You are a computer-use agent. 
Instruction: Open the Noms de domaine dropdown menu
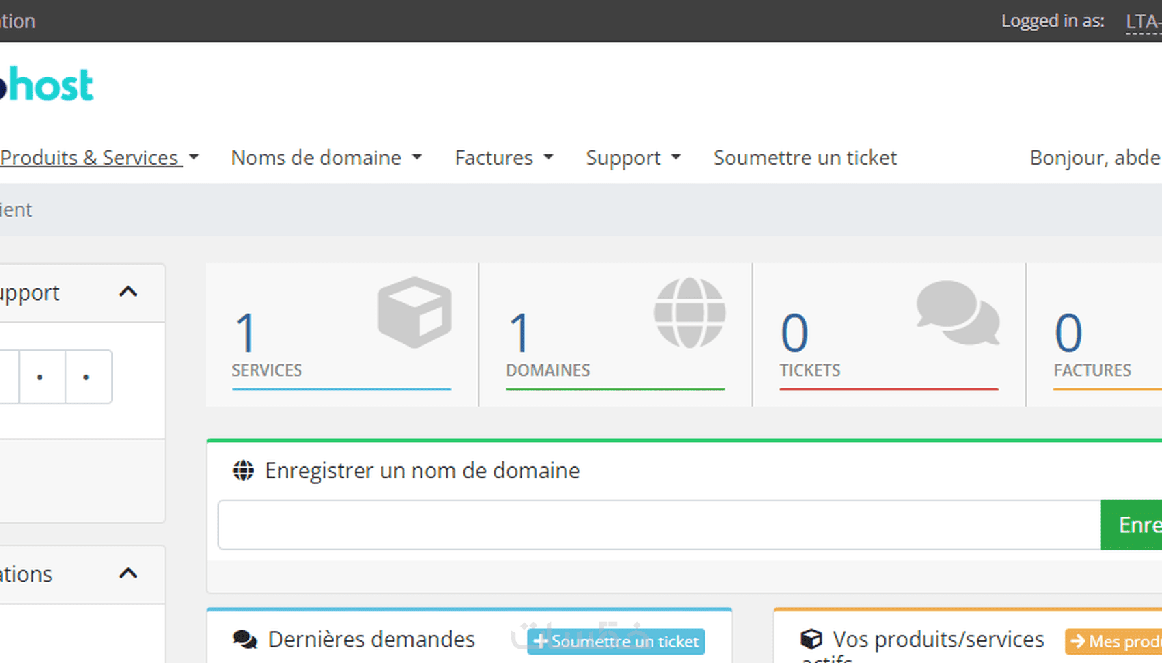coord(326,158)
